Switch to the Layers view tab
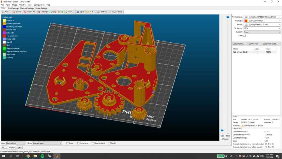 click(19, 147)
